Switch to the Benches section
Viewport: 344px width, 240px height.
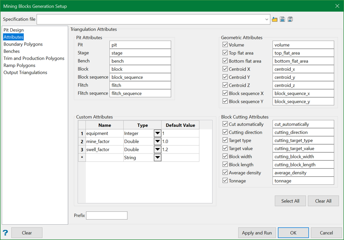tap(11, 51)
